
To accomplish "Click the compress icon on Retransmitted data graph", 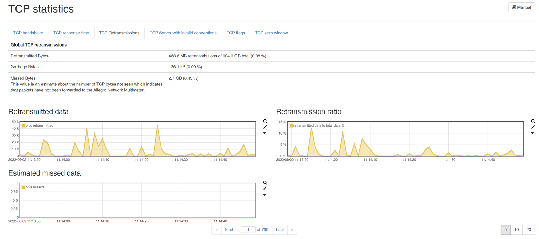I will pyautogui.click(x=265, y=127).
